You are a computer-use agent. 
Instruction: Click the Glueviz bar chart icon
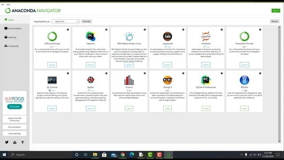point(129,80)
